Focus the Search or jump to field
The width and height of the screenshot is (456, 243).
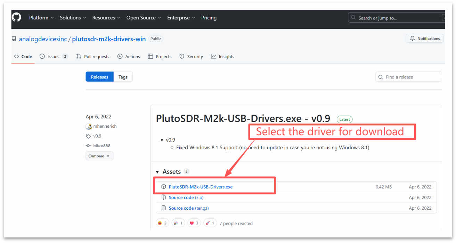point(396,18)
